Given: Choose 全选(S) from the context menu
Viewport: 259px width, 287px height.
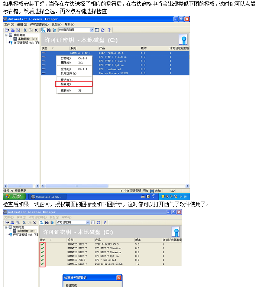Looking at the screenshot, I should tap(74, 69).
